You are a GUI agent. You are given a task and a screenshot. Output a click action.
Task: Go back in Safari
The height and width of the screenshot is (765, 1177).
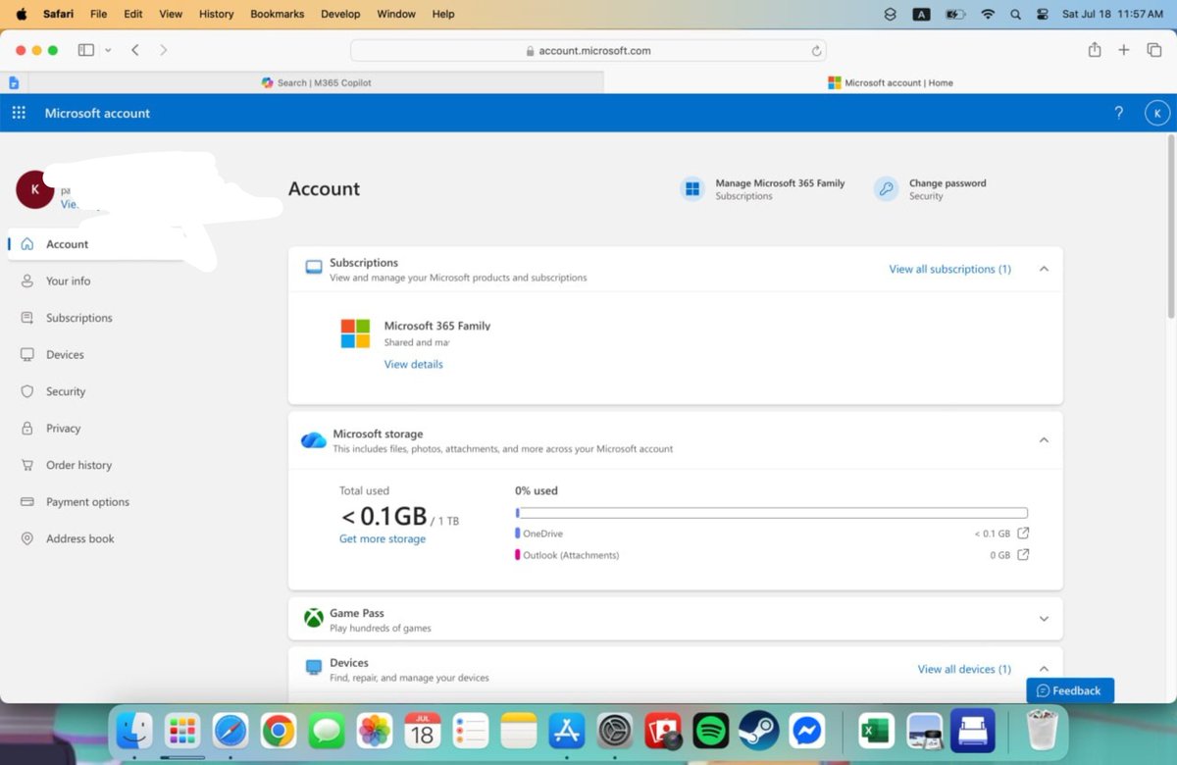[135, 50]
